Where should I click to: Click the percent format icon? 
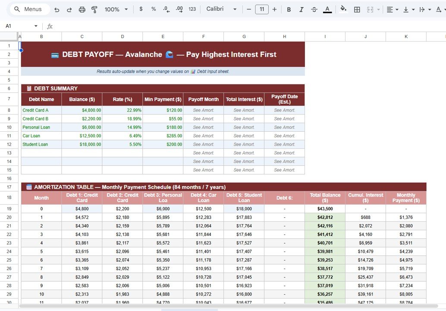coord(154,9)
